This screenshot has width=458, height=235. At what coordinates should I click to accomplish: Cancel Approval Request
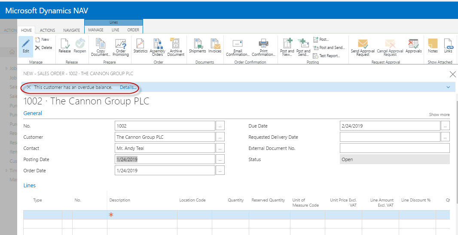[390, 48]
